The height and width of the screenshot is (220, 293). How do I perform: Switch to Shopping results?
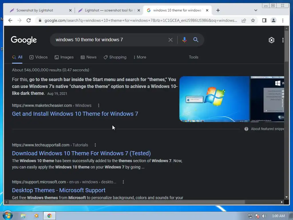(115, 57)
